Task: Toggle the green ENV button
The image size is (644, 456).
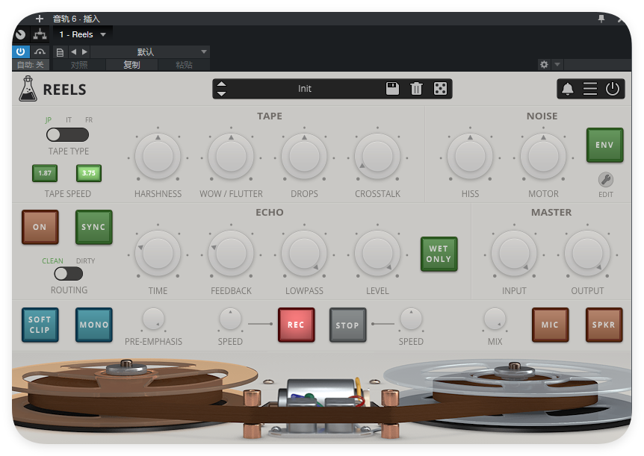Action: 605,145
